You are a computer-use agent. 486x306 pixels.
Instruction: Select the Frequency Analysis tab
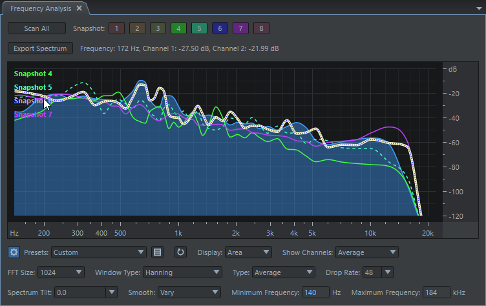tap(40, 8)
